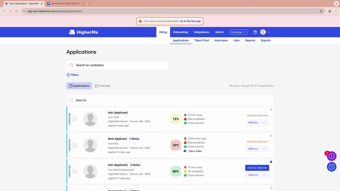The image size is (340, 191).
Task: Go back in browser
Action: click(4, 11)
